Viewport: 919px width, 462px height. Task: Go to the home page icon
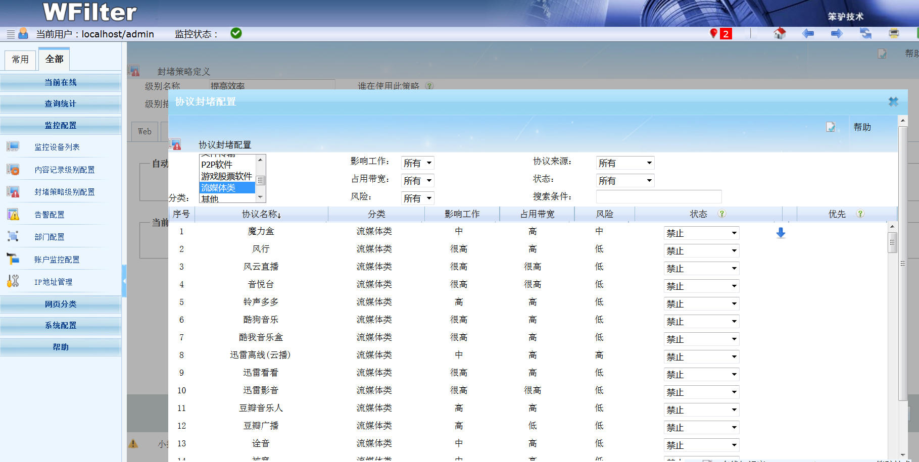(x=780, y=34)
